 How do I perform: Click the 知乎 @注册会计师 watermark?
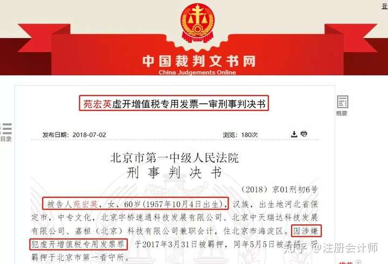[331, 248]
